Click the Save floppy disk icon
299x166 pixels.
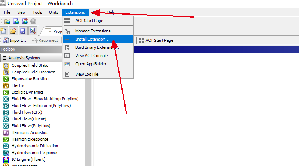point(23,31)
